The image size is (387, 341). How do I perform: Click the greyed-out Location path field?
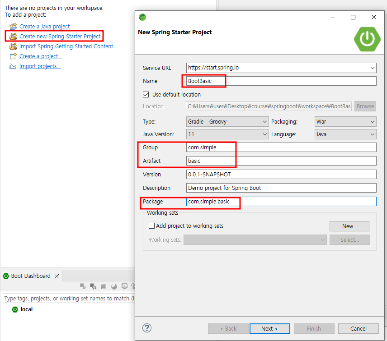click(269, 106)
